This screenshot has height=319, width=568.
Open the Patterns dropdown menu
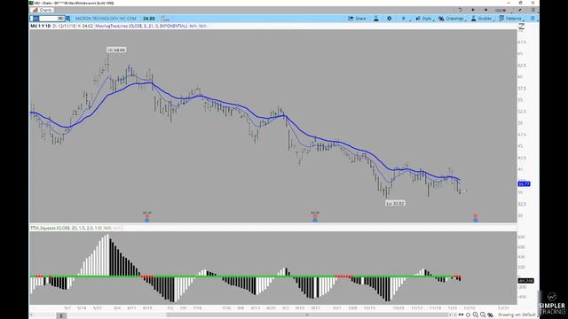tap(510, 19)
